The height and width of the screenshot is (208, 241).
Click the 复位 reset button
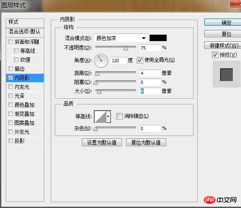pyautogui.click(x=223, y=34)
